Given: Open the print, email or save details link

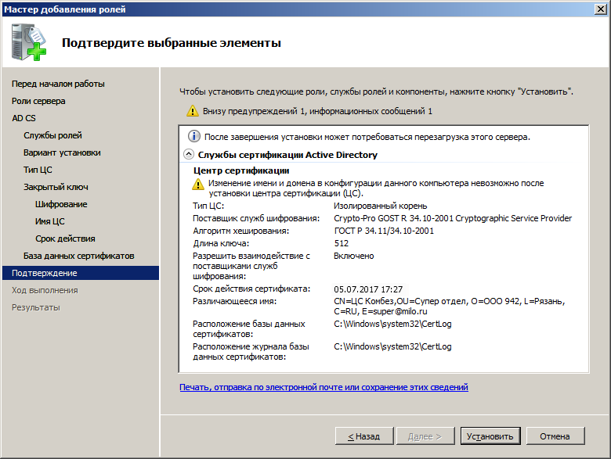Looking at the screenshot, I should point(324,387).
